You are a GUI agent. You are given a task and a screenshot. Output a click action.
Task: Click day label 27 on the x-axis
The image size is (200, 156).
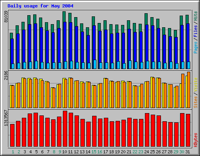(x=164, y=152)
